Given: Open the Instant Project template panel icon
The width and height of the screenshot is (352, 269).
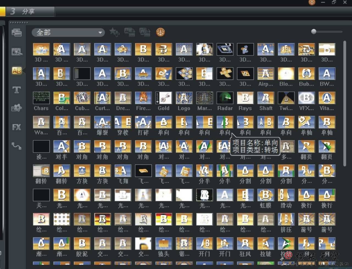Looking at the screenshot, I should (x=16, y=52).
